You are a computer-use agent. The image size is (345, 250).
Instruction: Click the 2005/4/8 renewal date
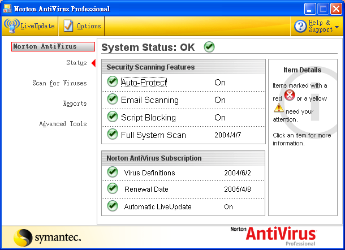238,189
